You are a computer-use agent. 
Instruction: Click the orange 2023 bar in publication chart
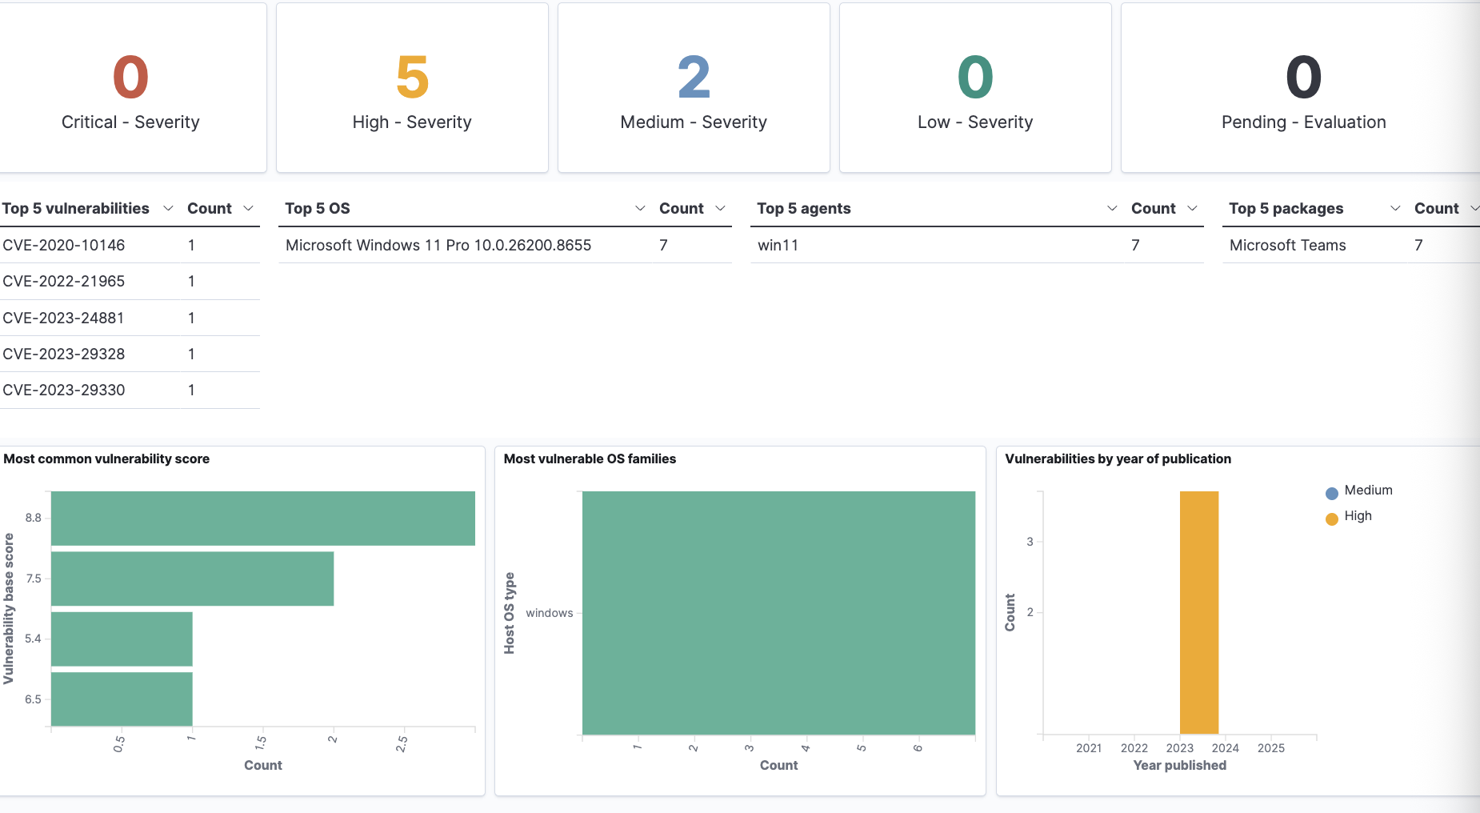[x=1198, y=612]
